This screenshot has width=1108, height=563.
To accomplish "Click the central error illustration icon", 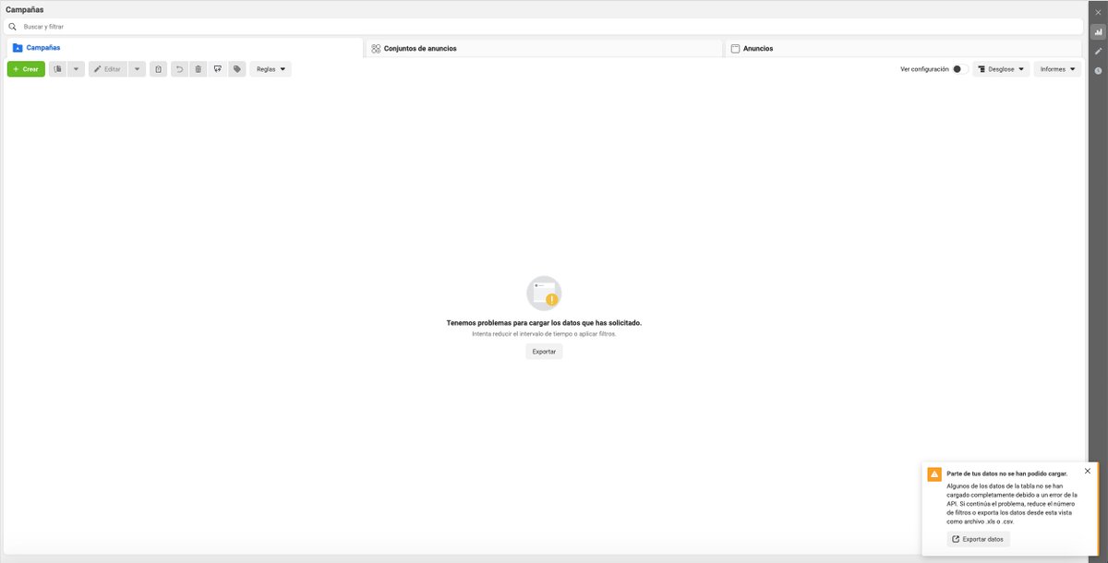I will click(x=544, y=293).
